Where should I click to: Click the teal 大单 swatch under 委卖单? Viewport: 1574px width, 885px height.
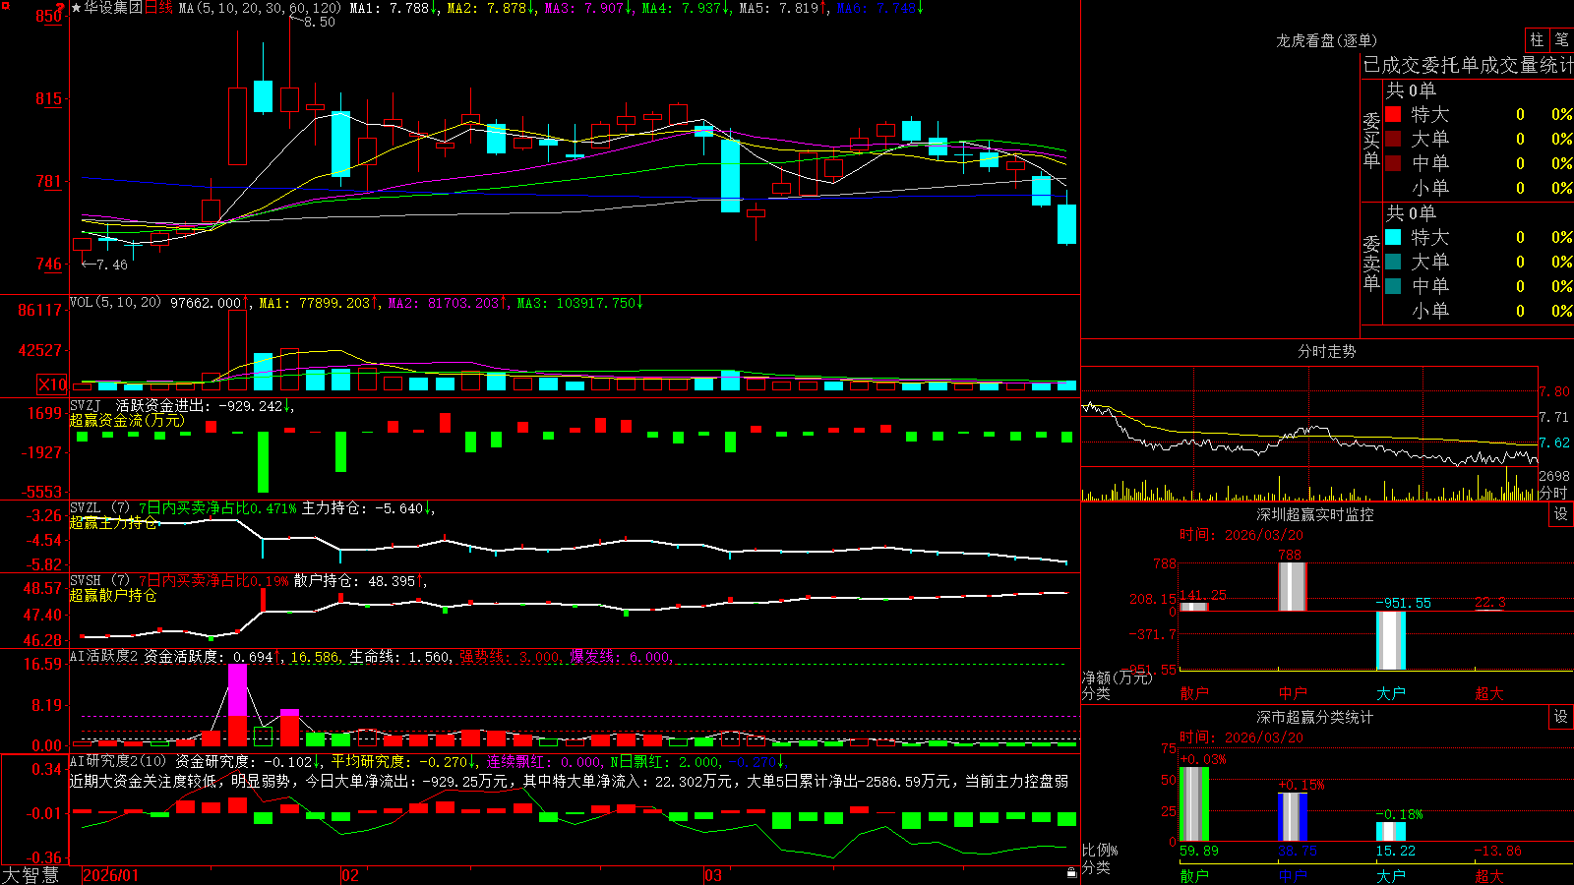pyautogui.click(x=1393, y=262)
